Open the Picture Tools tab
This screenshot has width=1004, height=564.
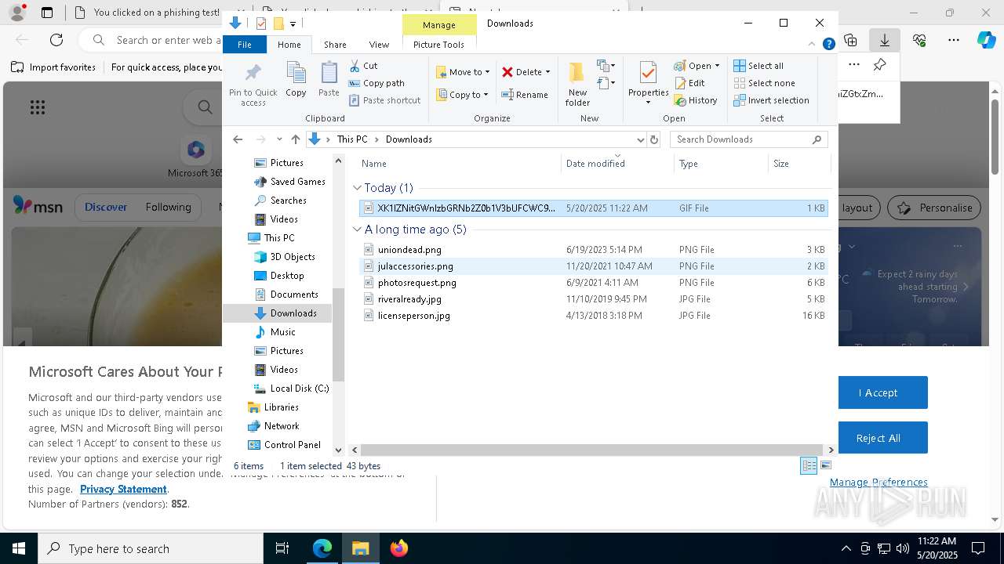(x=438, y=45)
